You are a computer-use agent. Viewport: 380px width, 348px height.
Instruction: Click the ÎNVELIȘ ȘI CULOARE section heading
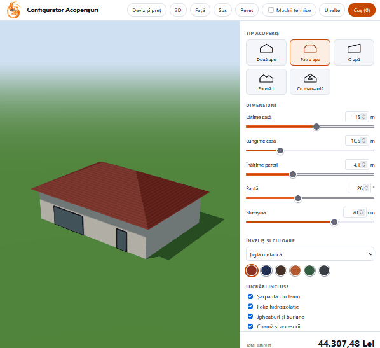point(271,240)
